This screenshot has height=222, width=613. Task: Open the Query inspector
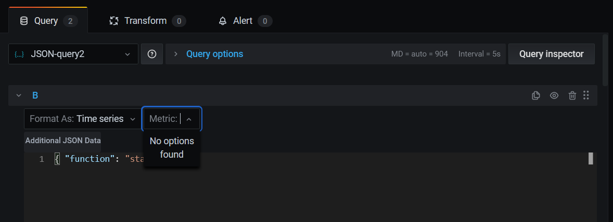coord(551,54)
